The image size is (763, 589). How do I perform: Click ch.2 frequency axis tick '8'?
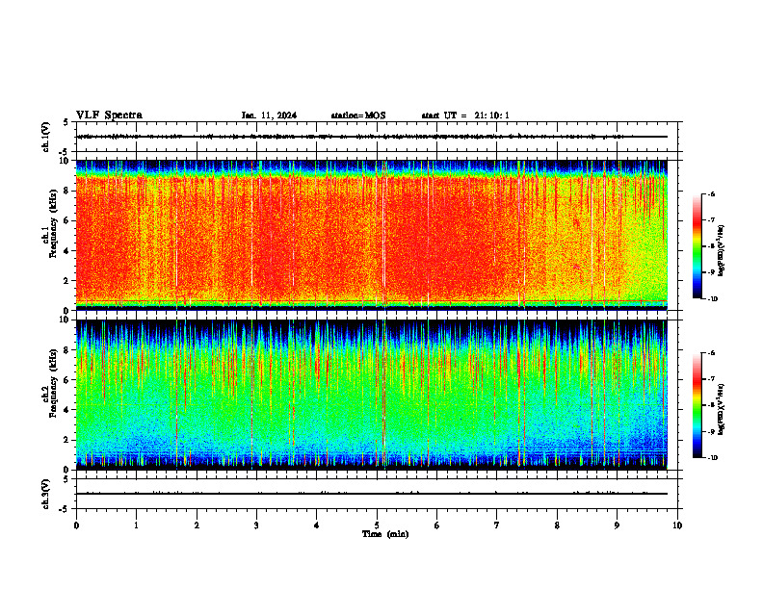[67, 350]
